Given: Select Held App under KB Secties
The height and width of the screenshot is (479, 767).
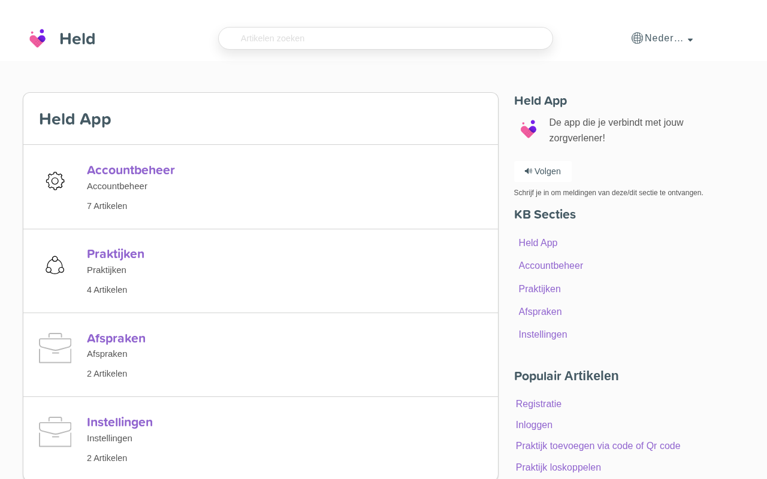Looking at the screenshot, I should click(538, 242).
